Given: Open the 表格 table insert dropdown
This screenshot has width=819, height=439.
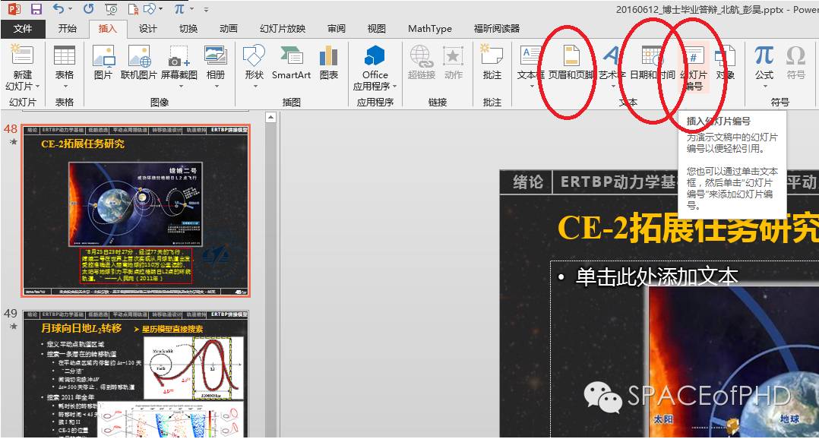Looking at the screenshot, I should click(x=65, y=66).
